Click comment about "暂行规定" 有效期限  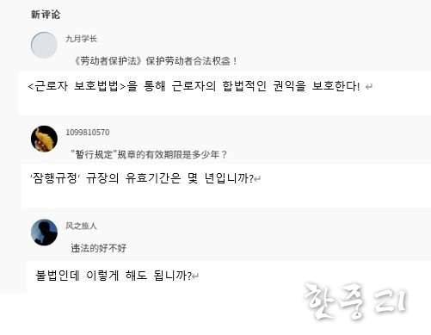tap(149, 155)
